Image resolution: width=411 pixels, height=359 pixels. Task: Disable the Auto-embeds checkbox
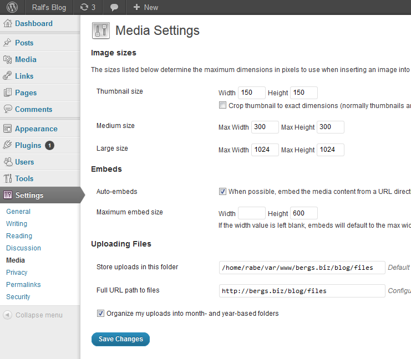pyautogui.click(x=222, y=192)
